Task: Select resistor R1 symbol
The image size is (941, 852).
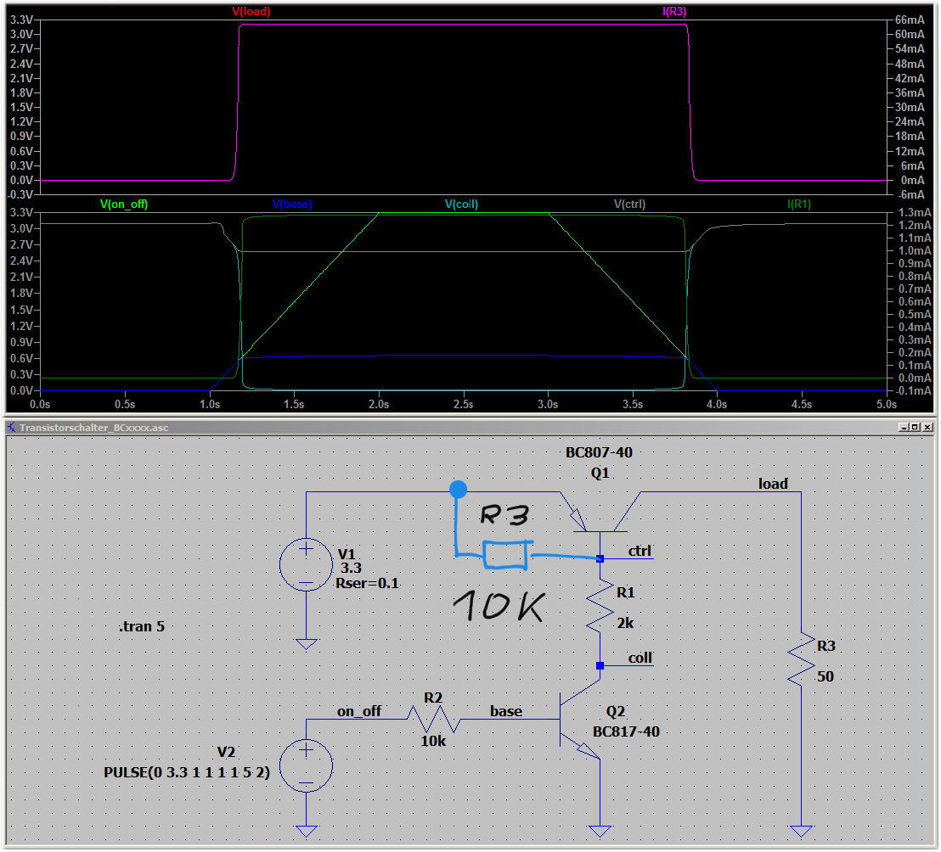Action: [x=600, y=606]
